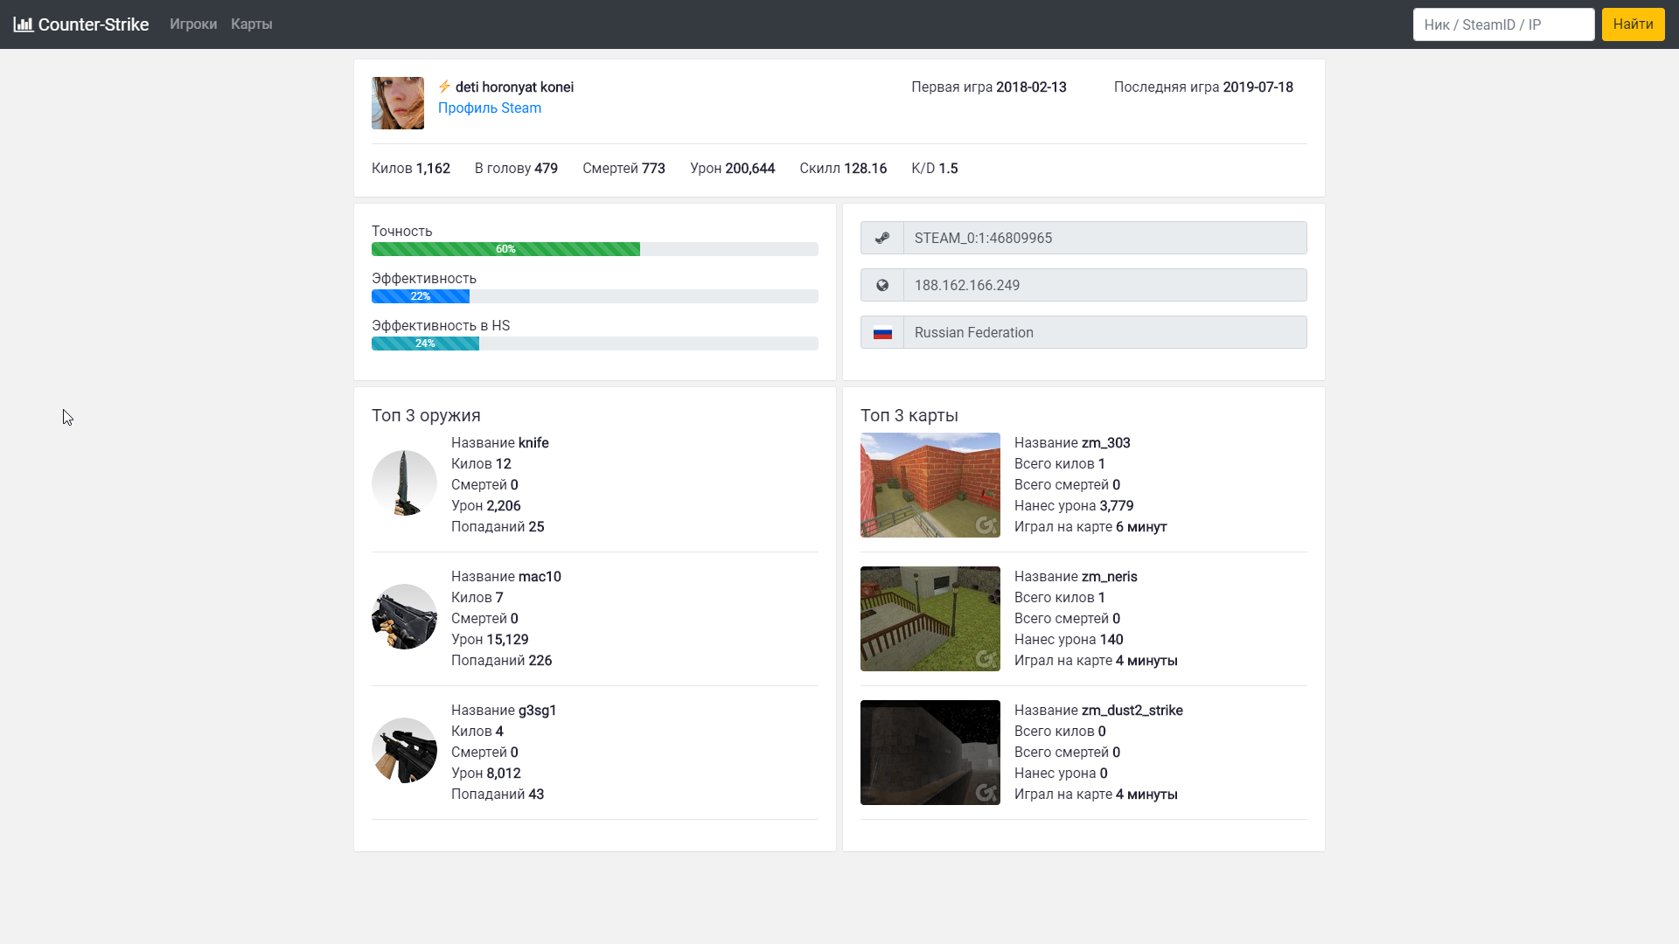This screenshot has height=944, width=1679.
Task: Click the Урон 200,644 stat
Action: click(x=733, y=169)
